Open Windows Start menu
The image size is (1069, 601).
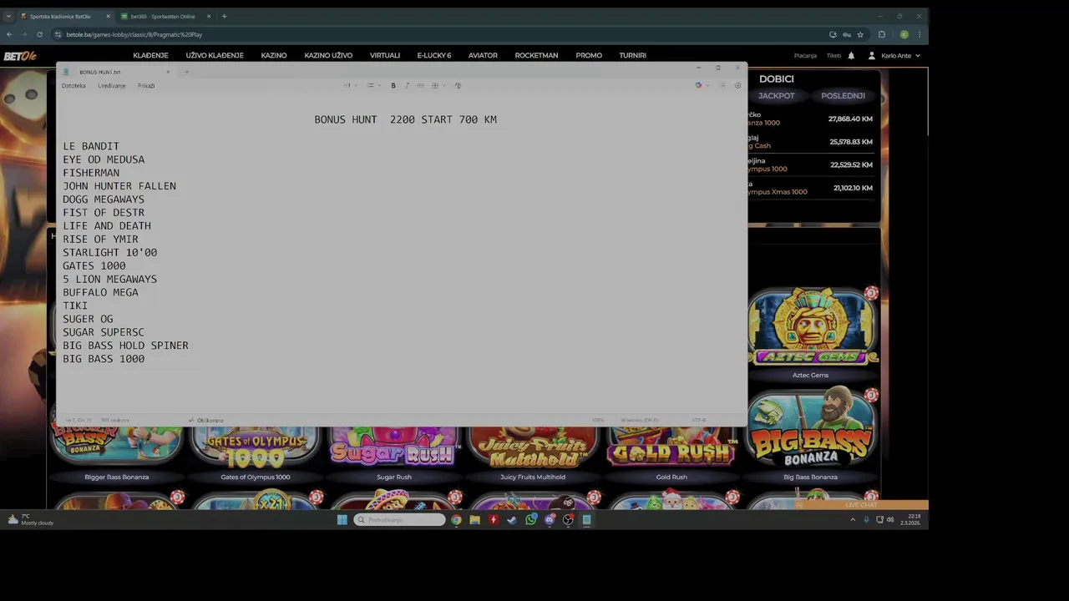click(342, 519)
